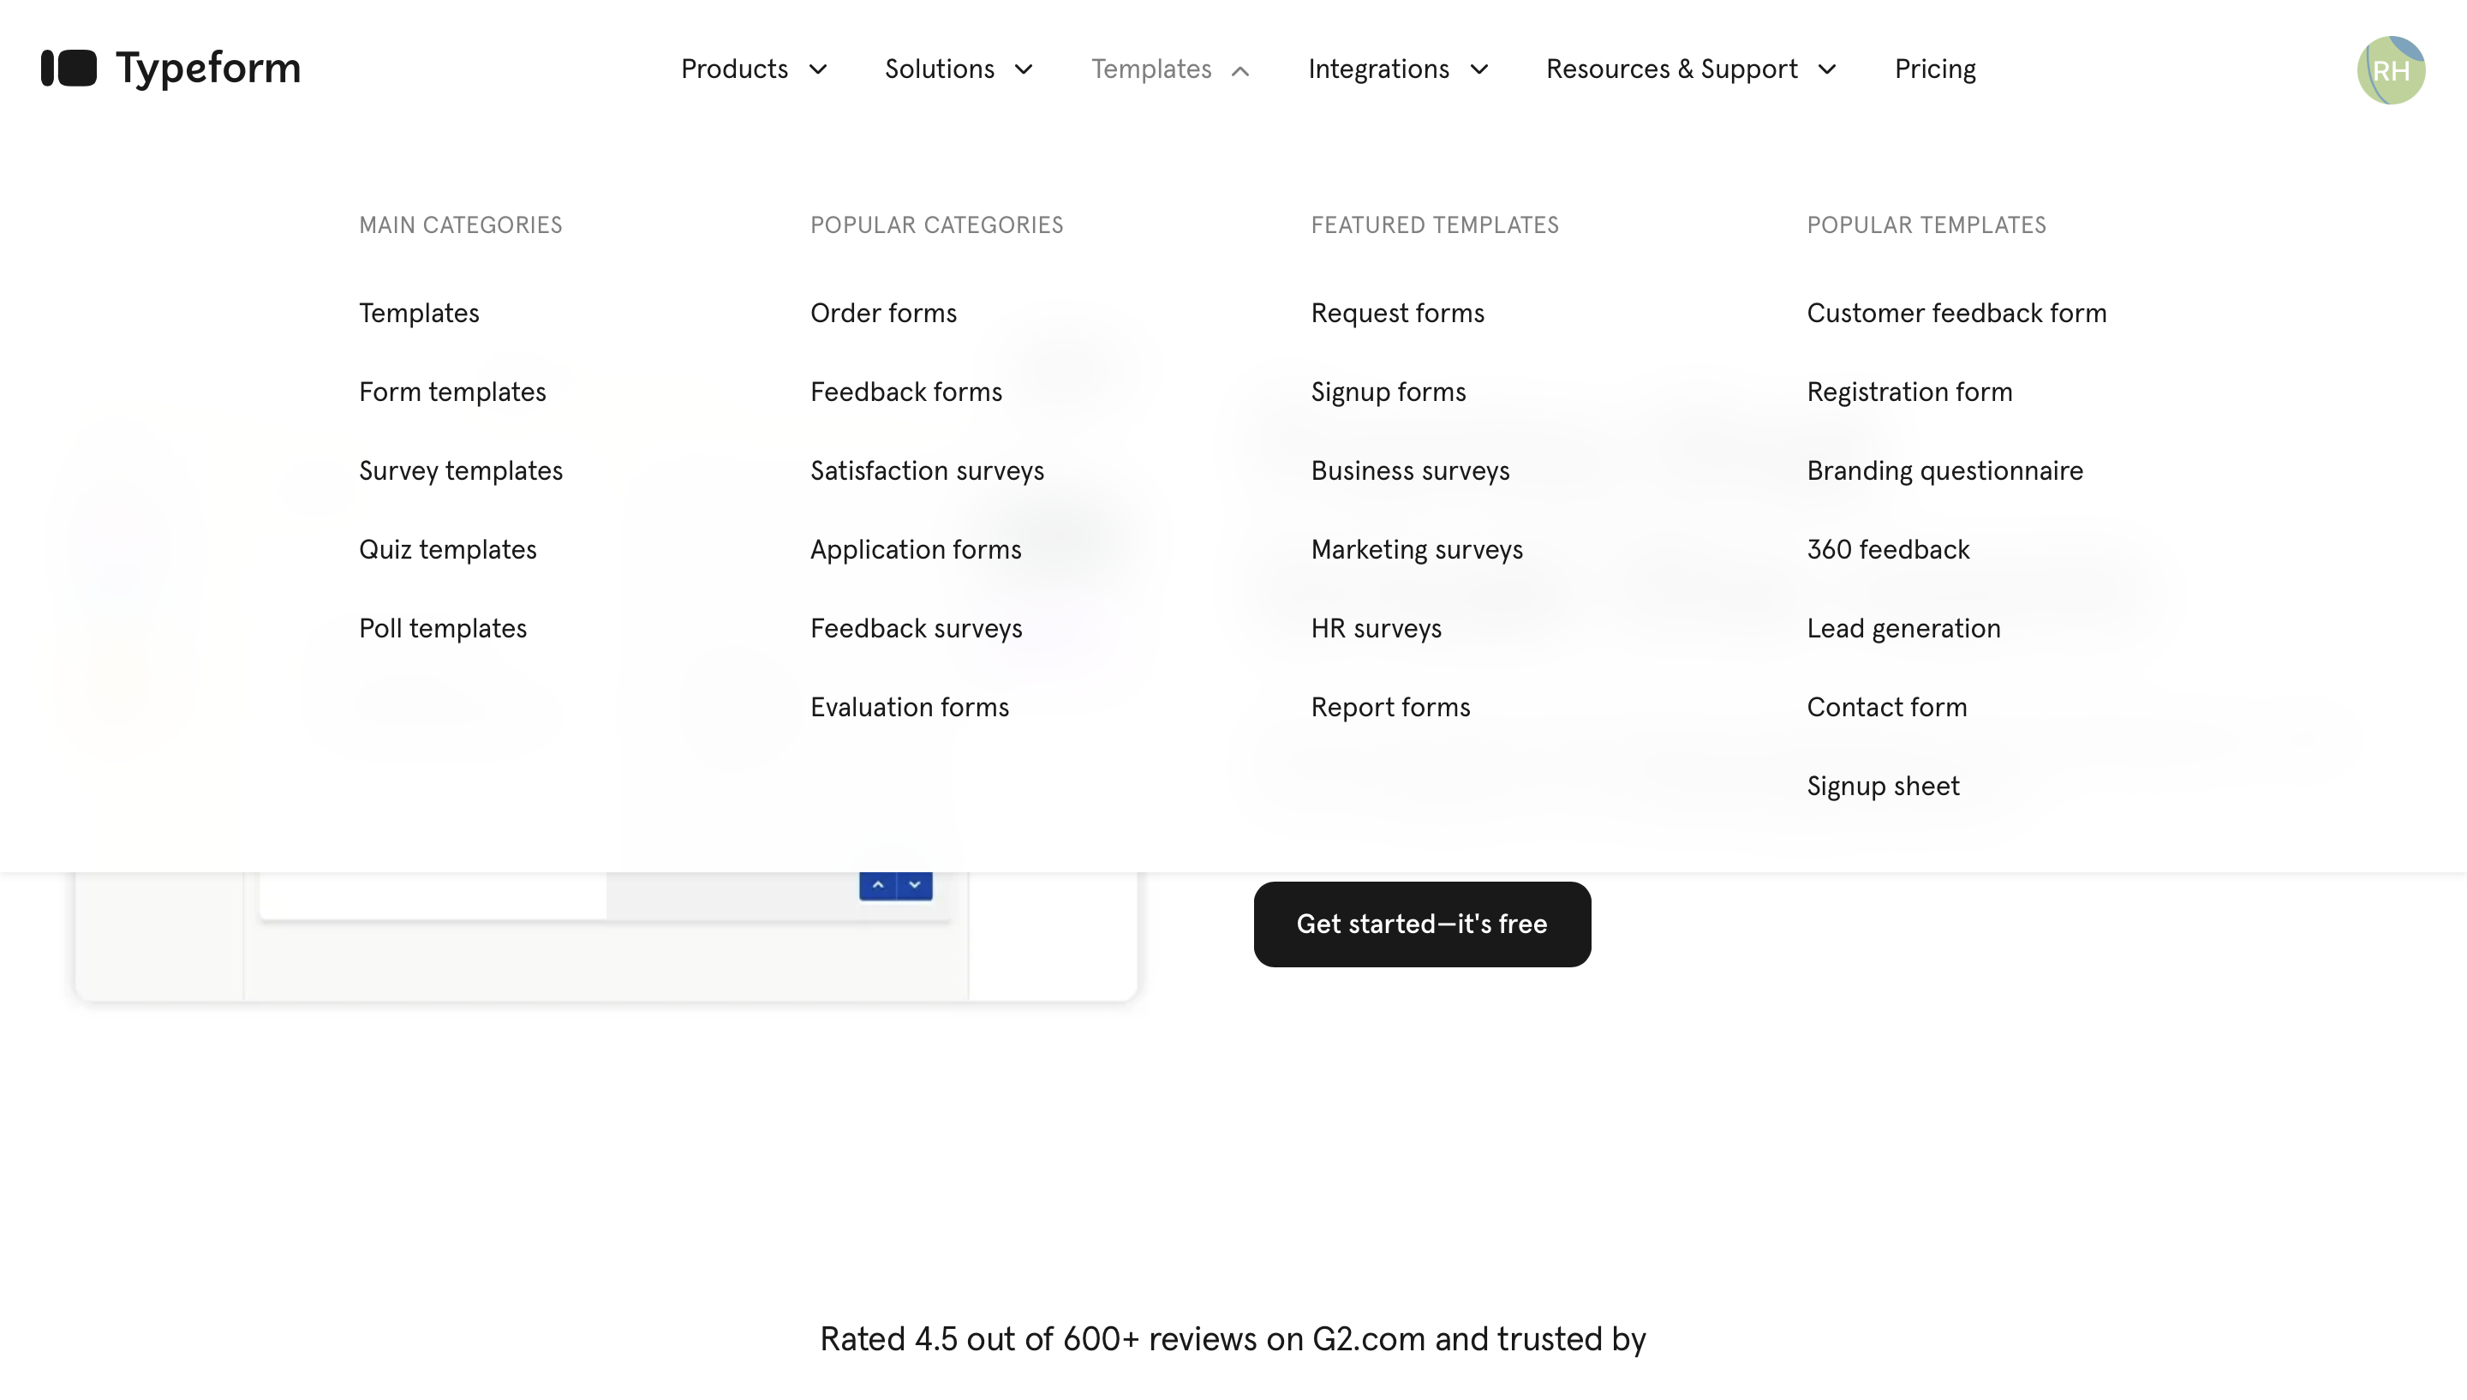Open Poll templates link
2467x1400 pixels.
coord(443,629)
